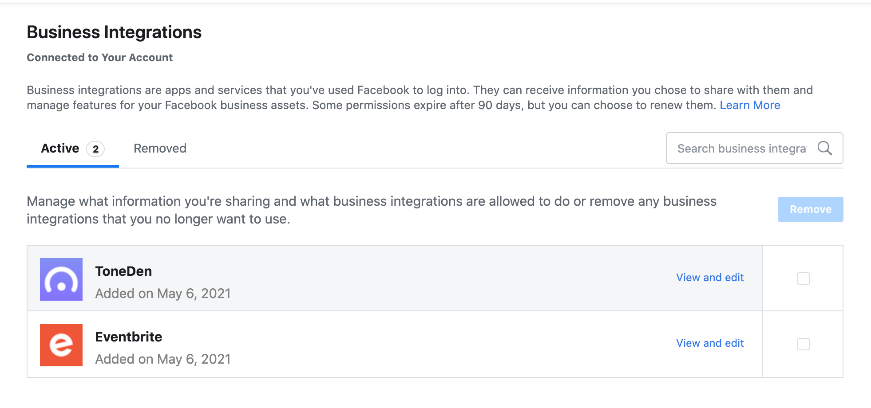Click the ToneDen integration name
The height and width of the screenshot is (408, 871).
[123, 271]
